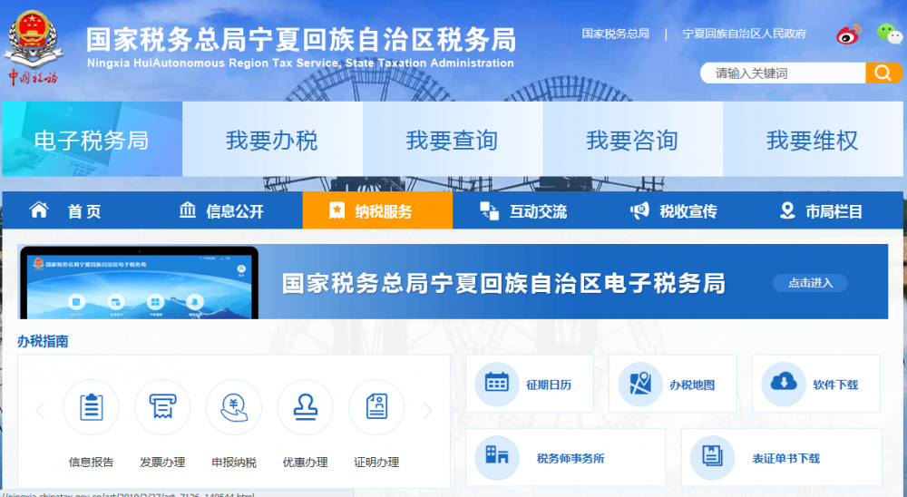Switch to the 信息公开 nav tab
Viewport: 907px width, 497px height.
(222, 211)
